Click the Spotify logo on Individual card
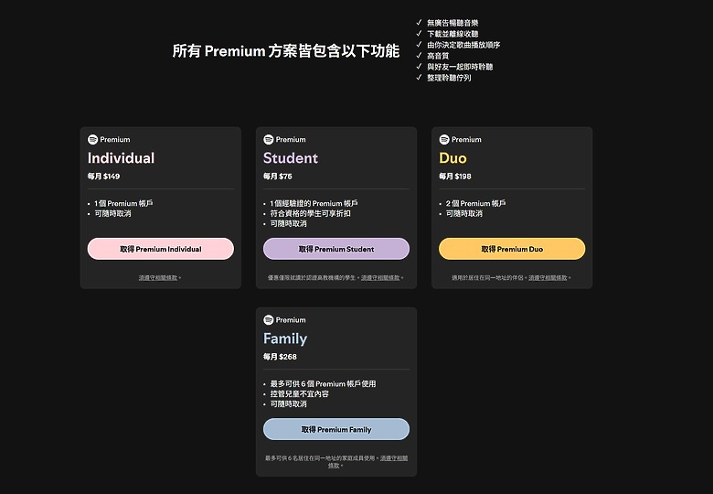This screenshot has width=713, height=494. click(x=92, y=139)
